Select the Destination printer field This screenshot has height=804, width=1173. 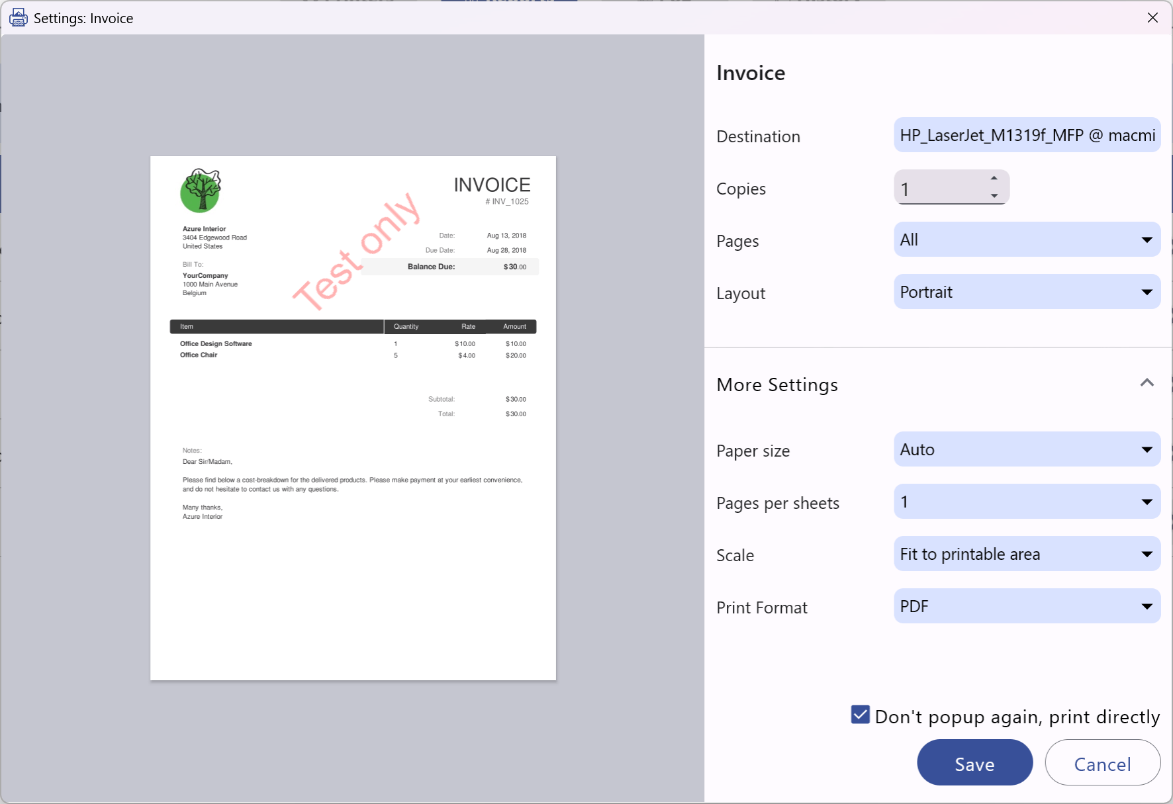1026,135
